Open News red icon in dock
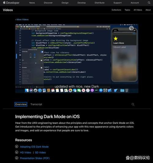This screenshot has height=163, width=153. [x=84, y=90]
